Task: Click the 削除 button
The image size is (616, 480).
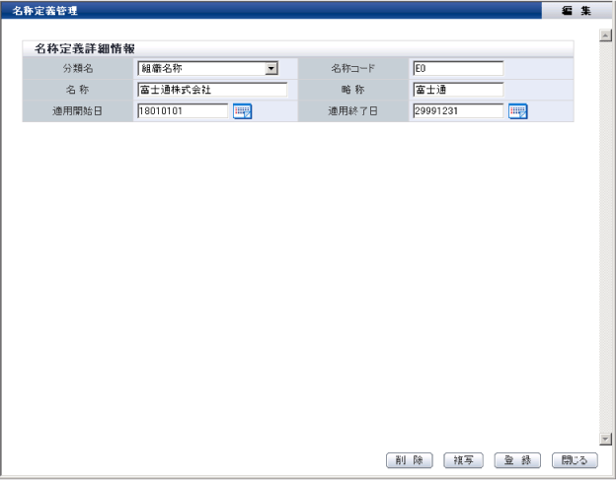Action: pos(410,460)
